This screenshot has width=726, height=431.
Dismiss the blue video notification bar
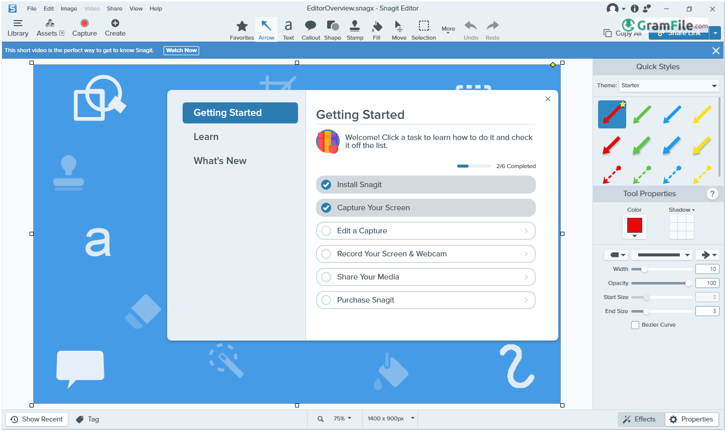716,51
